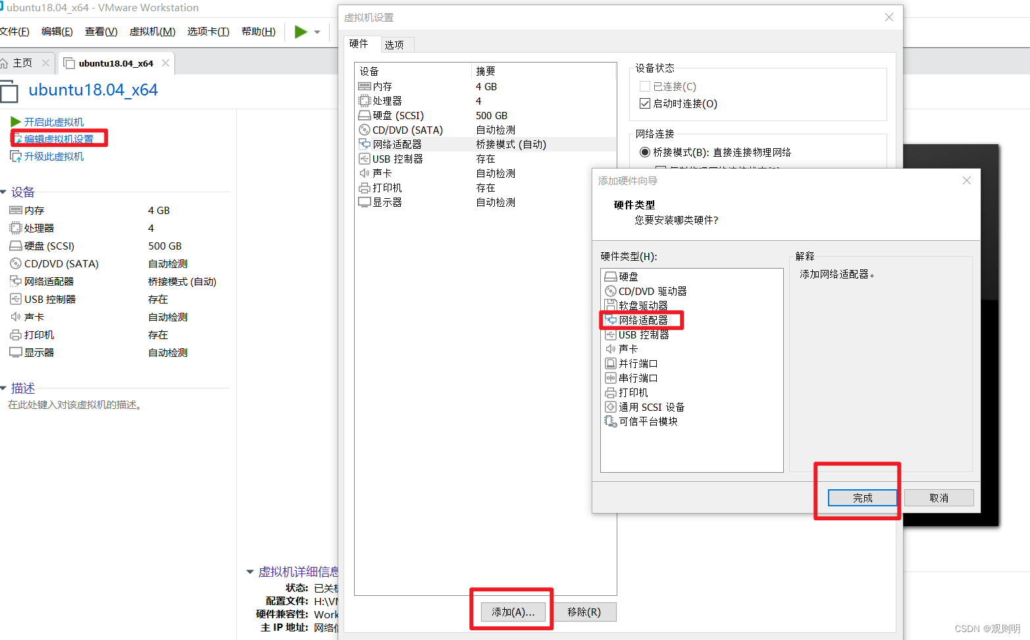
Task: Click the 添加(A)... button
Action: [513, 612]
